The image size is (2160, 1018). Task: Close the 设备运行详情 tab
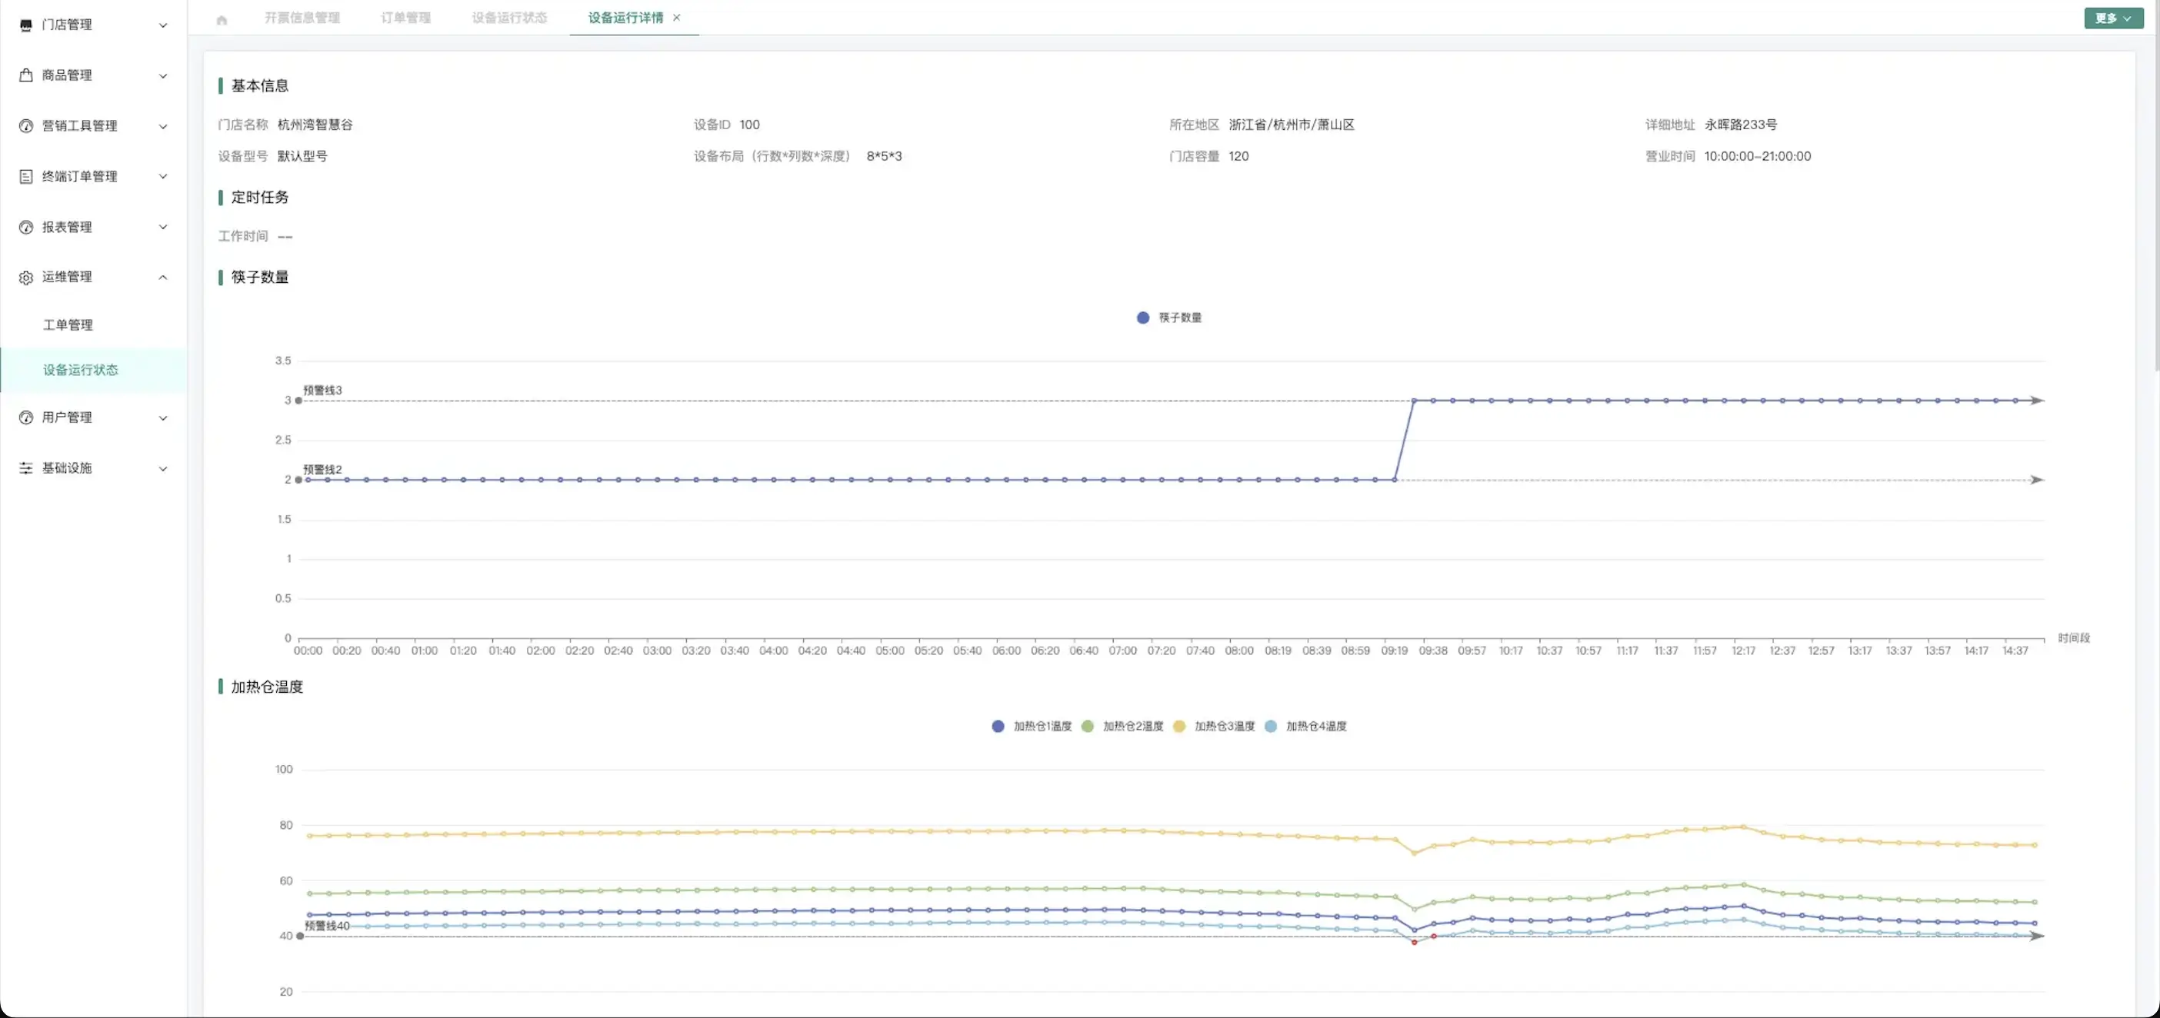coord(677,18)
